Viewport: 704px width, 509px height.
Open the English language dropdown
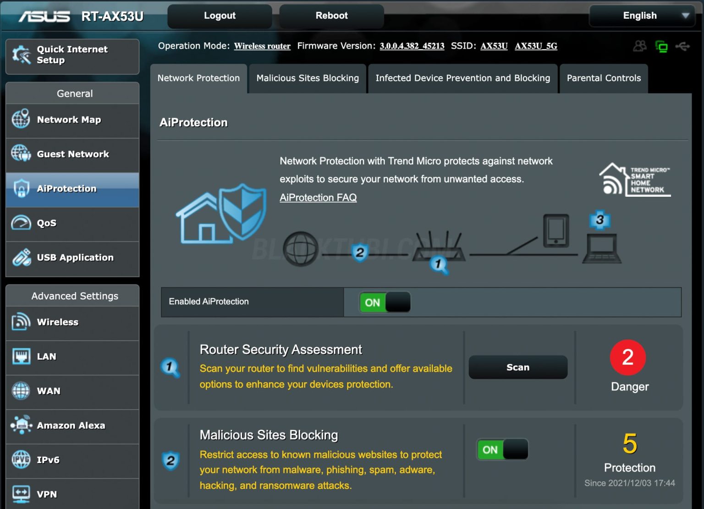point(641,15)
